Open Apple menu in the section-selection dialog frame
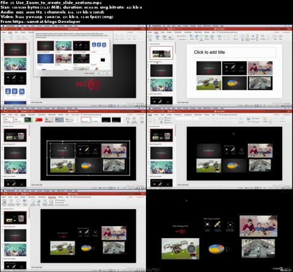The width and height of the screenshot is (293, 272). 3,26
